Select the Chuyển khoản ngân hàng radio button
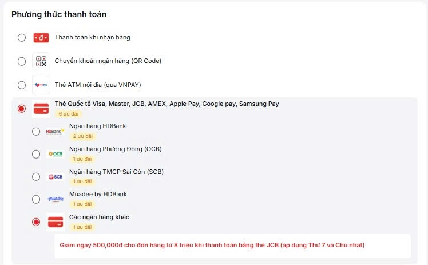 [x=22, y=61]
